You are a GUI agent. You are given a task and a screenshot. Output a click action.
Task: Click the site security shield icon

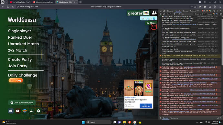point(18,7)
